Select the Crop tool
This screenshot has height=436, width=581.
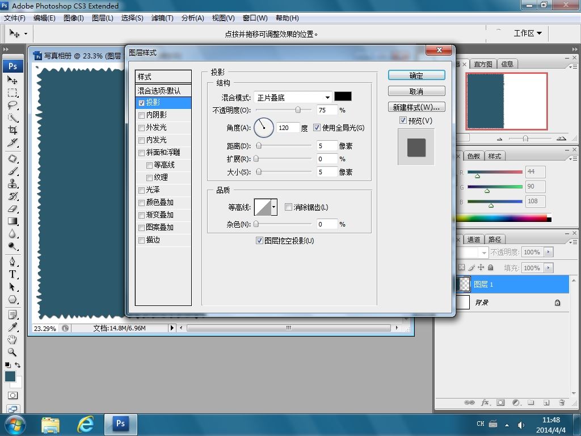coord(12,130)
